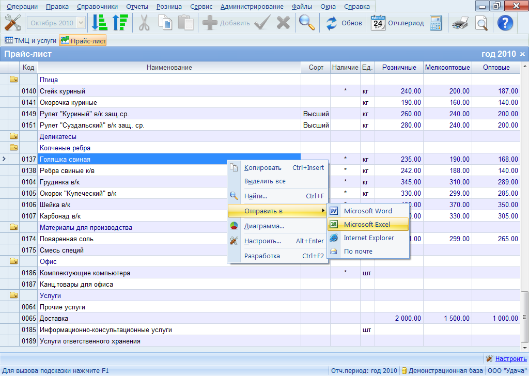The image size is (529, 376).
Task: Open the Октябрь 2010 period dropdown
Action: 81,23
